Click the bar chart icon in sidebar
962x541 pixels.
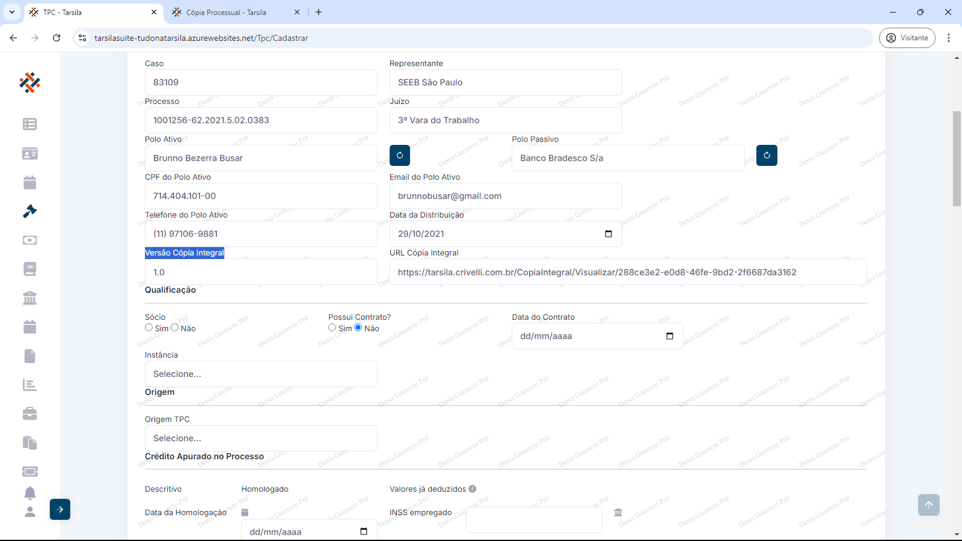point(29,385)
